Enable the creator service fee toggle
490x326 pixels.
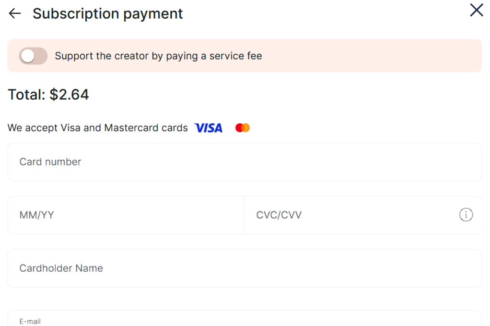pyautogui.click(x=33, y=56)
